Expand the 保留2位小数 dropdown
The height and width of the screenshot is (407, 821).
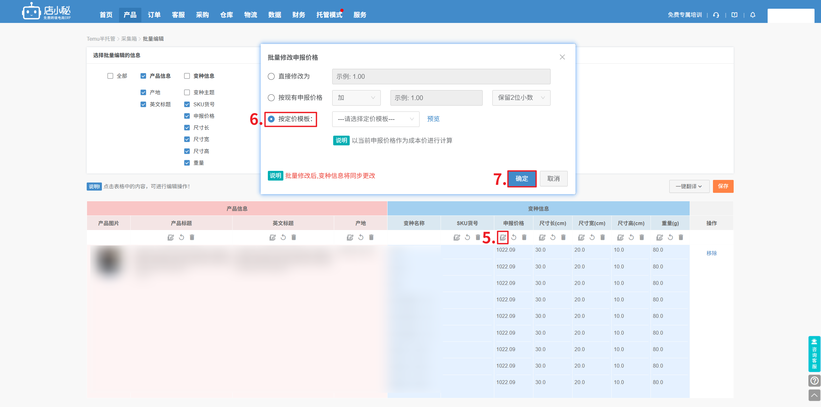pyautogui.click(x=521, y=98)
